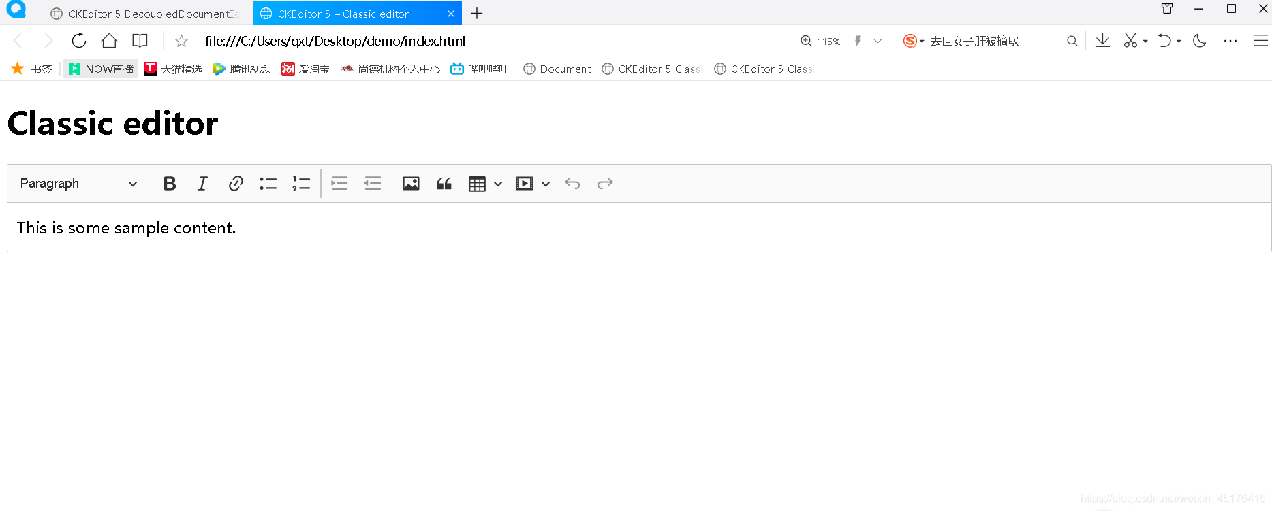Close the Classic editor browser tab
The width and height of the screenshot is (1272, 511).
point(451,14)
